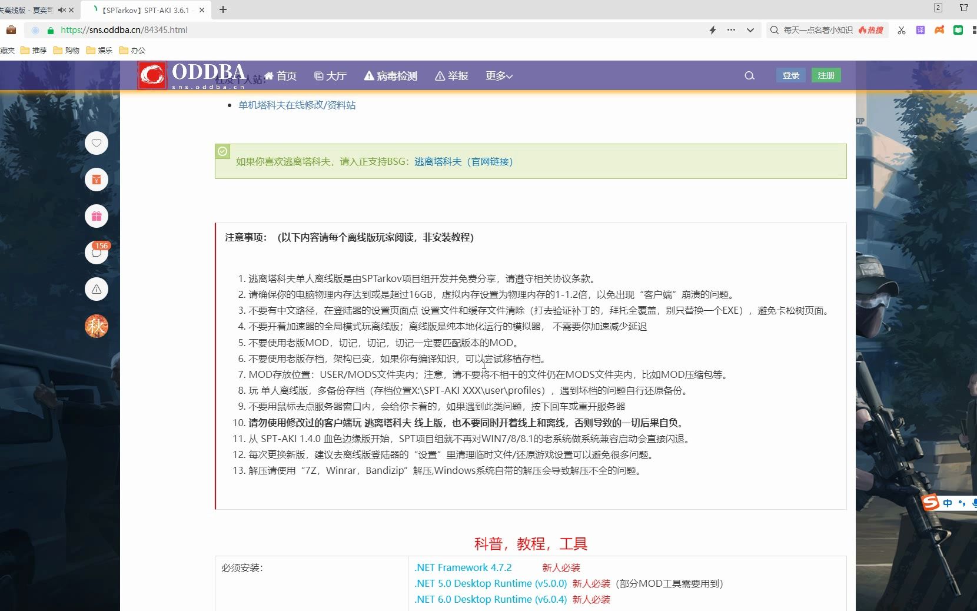Open the 购物 bookmarks folder
The height and width of the screenshot is (611, 977).
67,51
